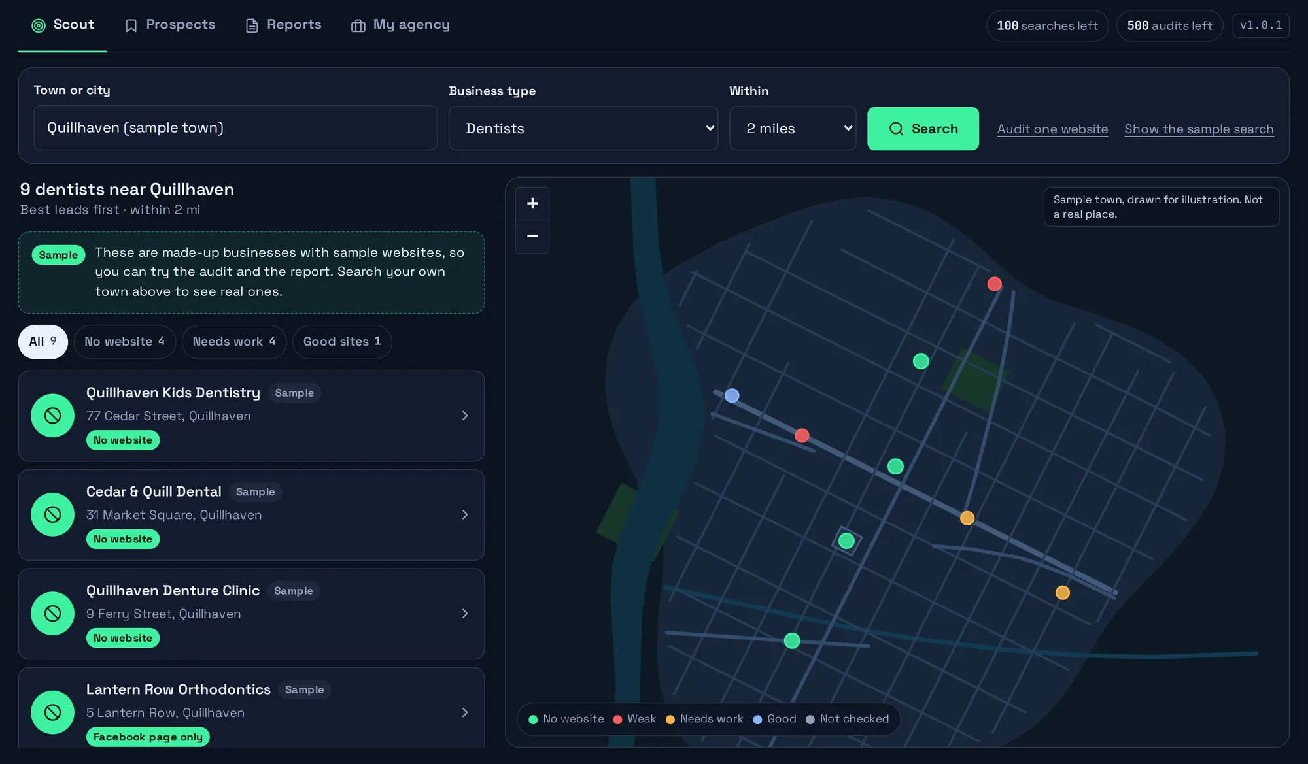Click the My agency briefcase icon
This screenshot has width=1308, height=764.
358,25
